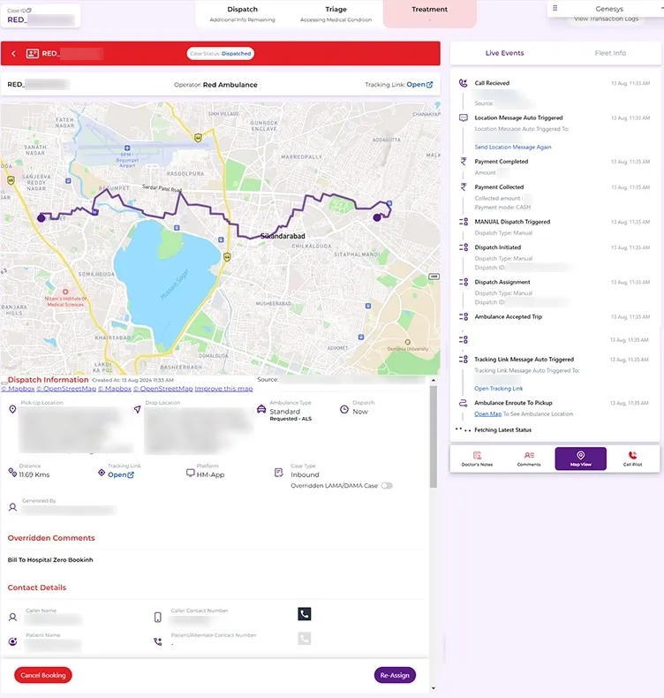Re-Assign the ambulance

pos(395,675)
